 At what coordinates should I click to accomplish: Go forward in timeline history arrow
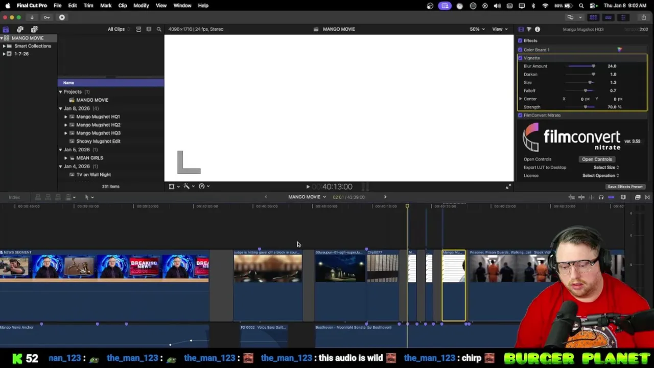[385, 197]
